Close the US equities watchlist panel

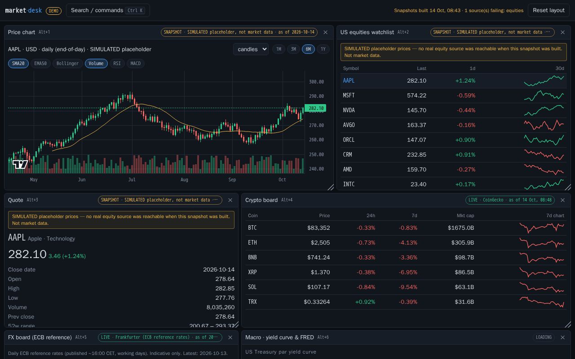[563, 32]
